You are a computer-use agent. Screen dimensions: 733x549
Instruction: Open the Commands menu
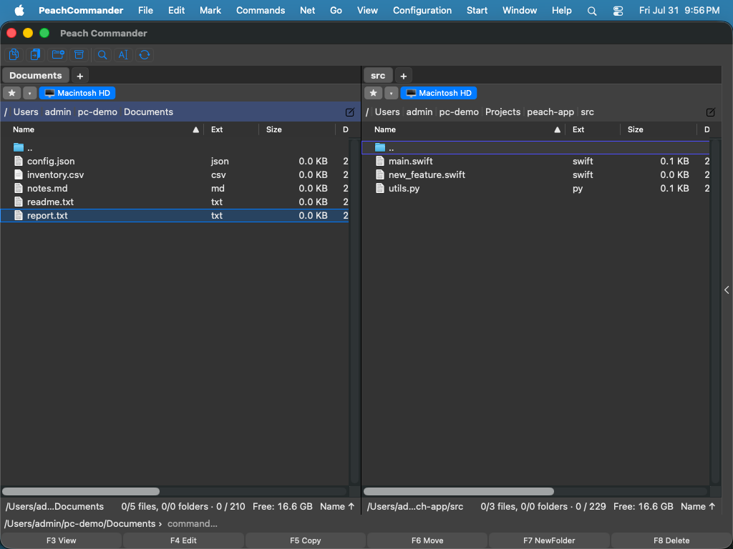click(x=261, y=10)
